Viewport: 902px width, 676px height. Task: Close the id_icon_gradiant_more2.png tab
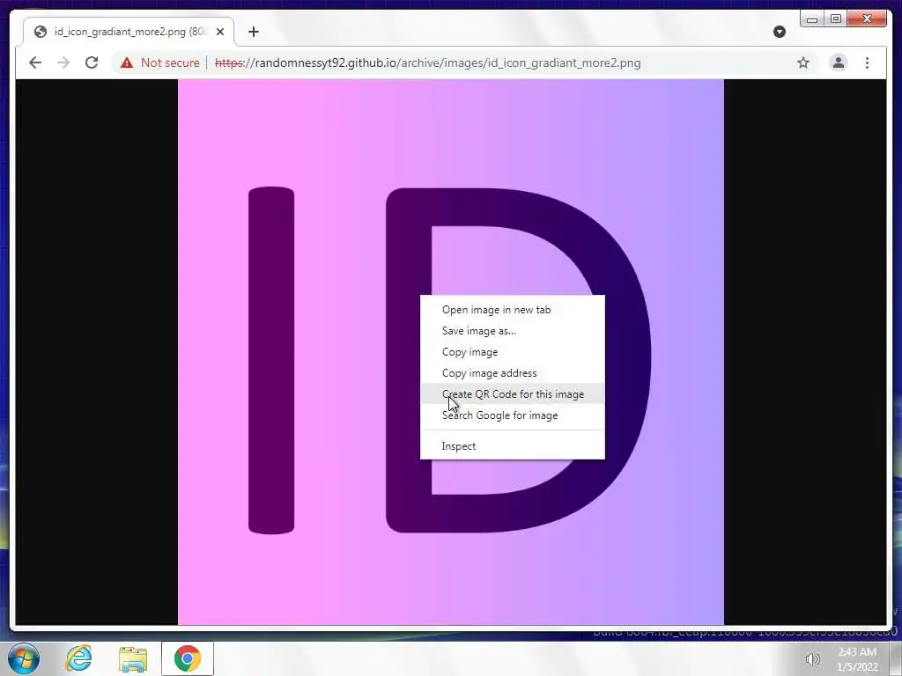(x=219, y=32)
